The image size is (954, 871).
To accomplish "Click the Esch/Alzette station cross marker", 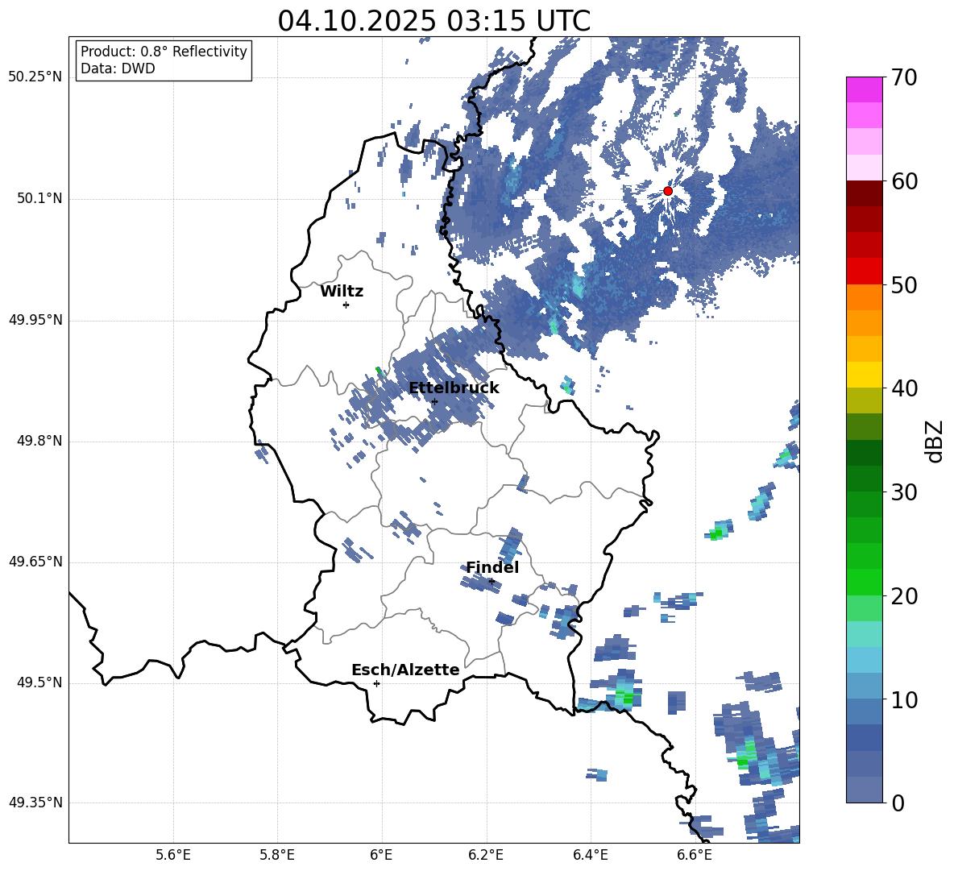I will (376, 683).
